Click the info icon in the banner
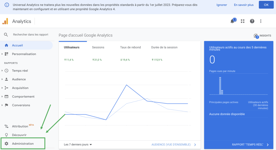 7,5
